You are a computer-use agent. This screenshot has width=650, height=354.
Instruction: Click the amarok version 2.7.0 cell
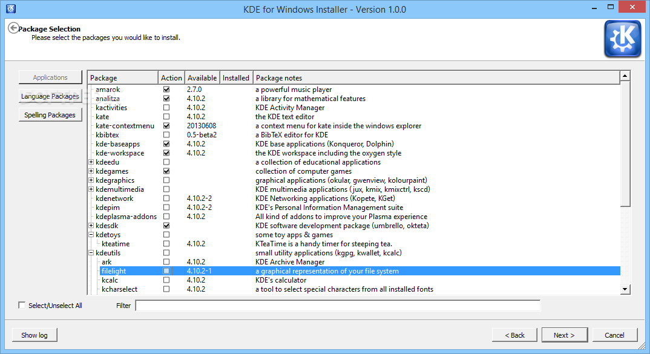(194, 89)
